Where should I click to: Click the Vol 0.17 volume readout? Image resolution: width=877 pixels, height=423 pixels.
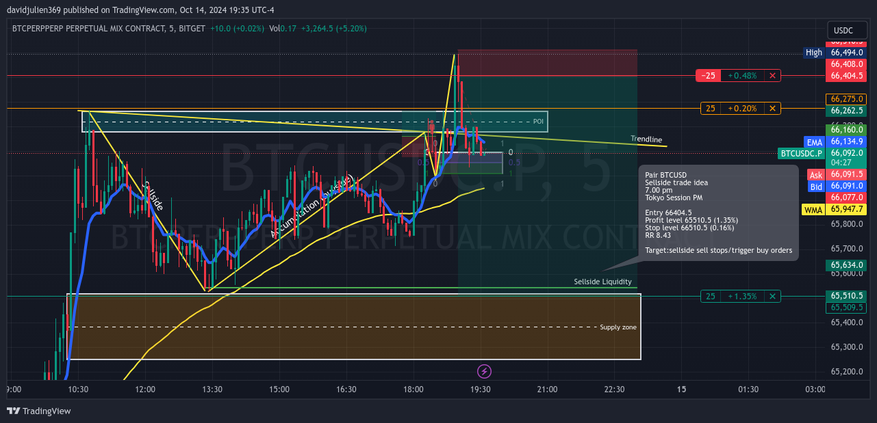point(283,29)
